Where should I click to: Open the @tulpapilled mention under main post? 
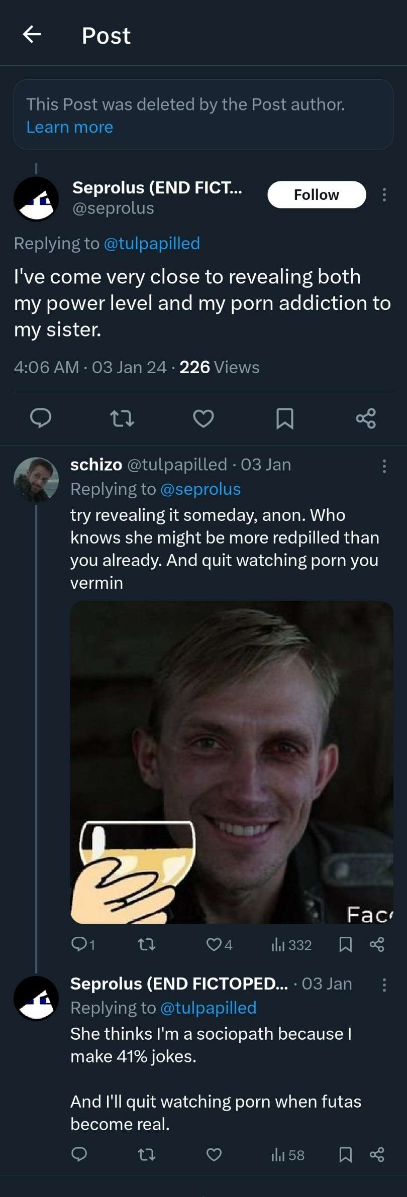point(152,244)
